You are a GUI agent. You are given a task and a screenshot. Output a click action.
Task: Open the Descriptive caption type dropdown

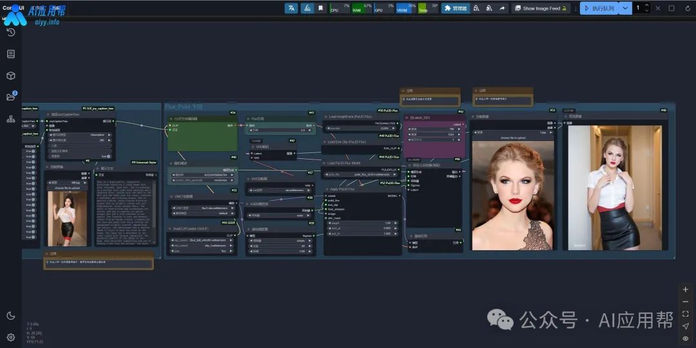coord(81,135)
